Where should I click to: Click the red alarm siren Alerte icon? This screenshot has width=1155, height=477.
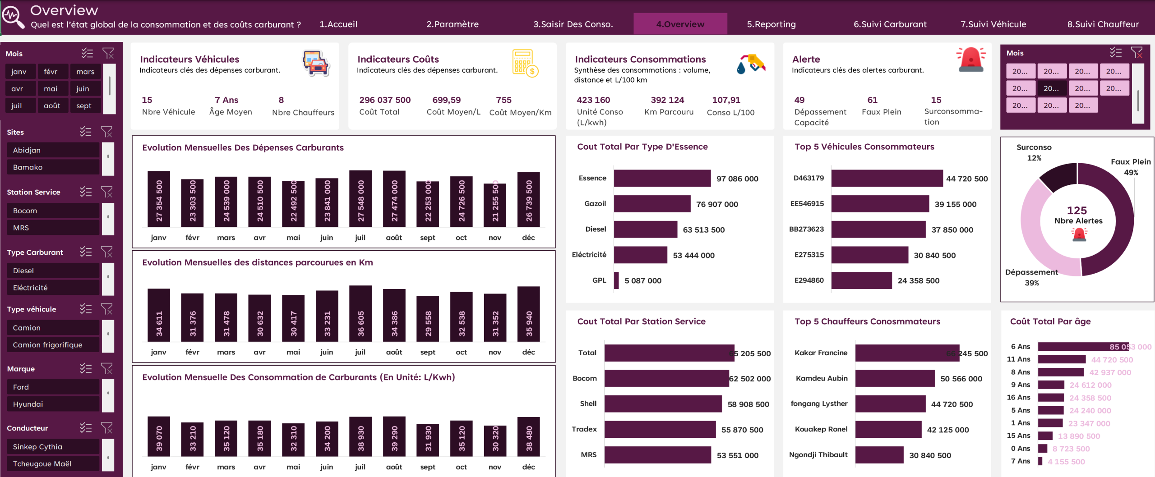tap(971, 60)
